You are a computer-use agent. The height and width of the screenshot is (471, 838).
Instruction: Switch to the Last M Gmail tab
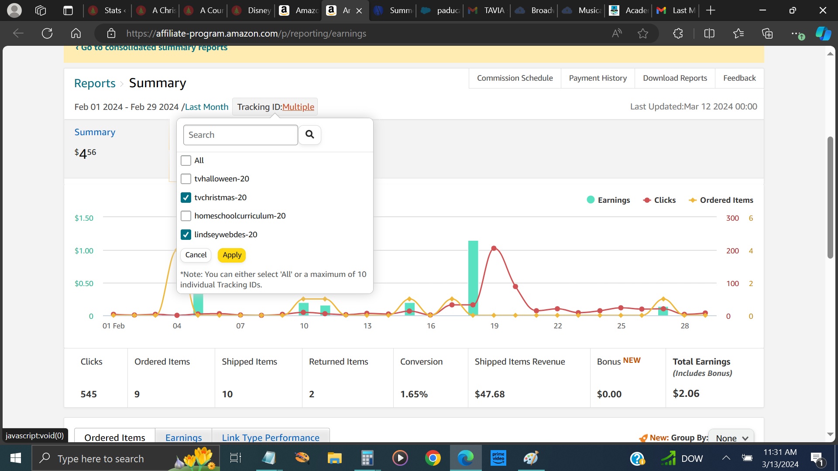(676, 10)
